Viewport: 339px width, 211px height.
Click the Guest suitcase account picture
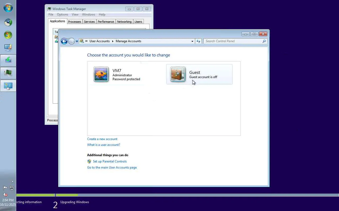point(178,74)
